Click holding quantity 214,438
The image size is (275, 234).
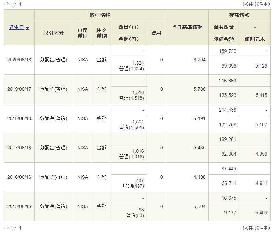228,110
